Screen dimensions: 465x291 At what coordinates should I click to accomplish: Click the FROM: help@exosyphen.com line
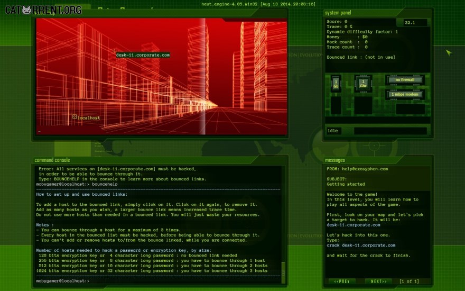click(x=357, y=169)
